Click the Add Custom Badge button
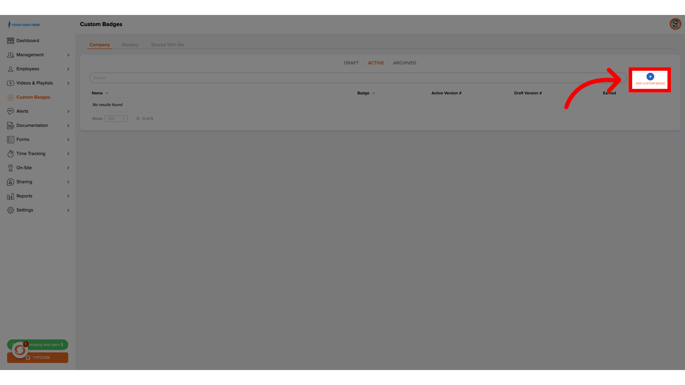The height and width of the screenshot is (385, 685). pyautogui.click(x=650, y=79)
